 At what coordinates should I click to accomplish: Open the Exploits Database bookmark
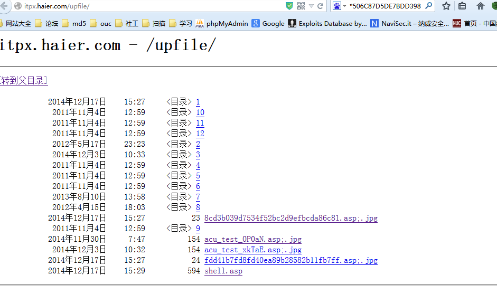coord(327,23)
